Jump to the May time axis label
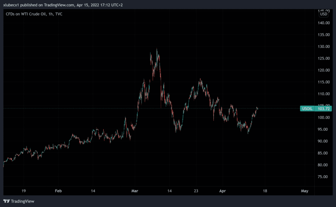 (x=304, y=191)
